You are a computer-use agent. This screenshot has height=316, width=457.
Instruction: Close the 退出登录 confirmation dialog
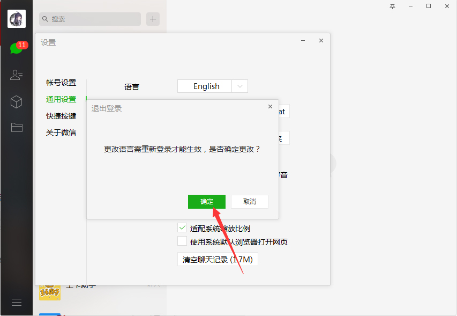[270, 106]
